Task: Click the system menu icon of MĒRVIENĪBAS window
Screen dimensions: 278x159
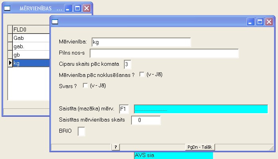Action: [x=7, y=8]
